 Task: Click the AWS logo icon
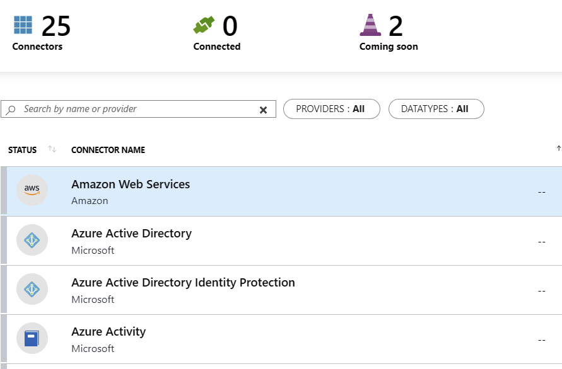[32, 190]
